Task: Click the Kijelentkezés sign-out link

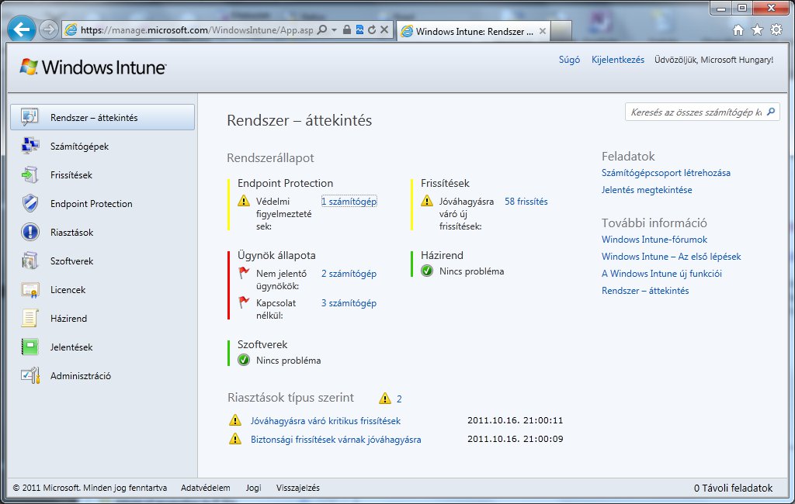Action: pyautogui.click(x=617, y=60)
